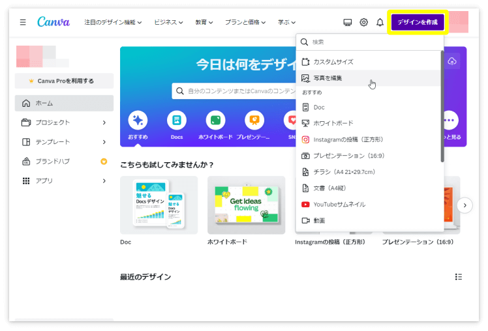The height and width of the screenshot is (331, 488).
Task: Go to ホーム in the sidebar
Action: click(x=64, y=103)
